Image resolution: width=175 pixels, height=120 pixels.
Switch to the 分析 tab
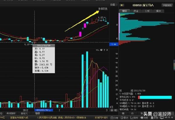point(147,11)
